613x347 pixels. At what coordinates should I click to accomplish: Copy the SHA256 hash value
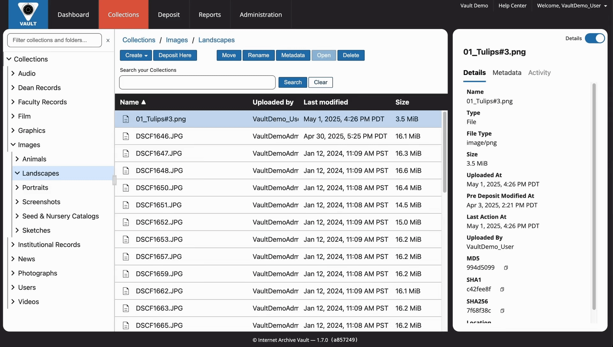(502, 311)
